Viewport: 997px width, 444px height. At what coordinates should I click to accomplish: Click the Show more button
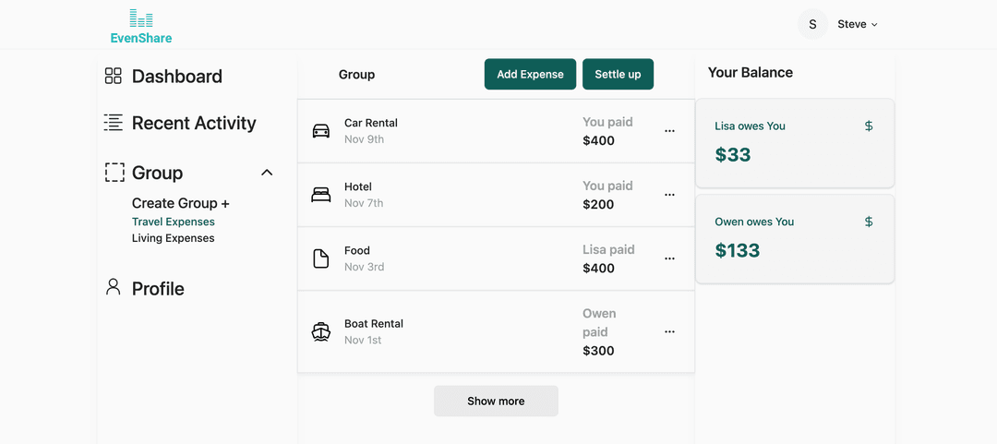coord(496,402)
